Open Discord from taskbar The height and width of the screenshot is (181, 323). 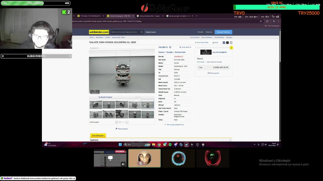[x=176, y=145]
